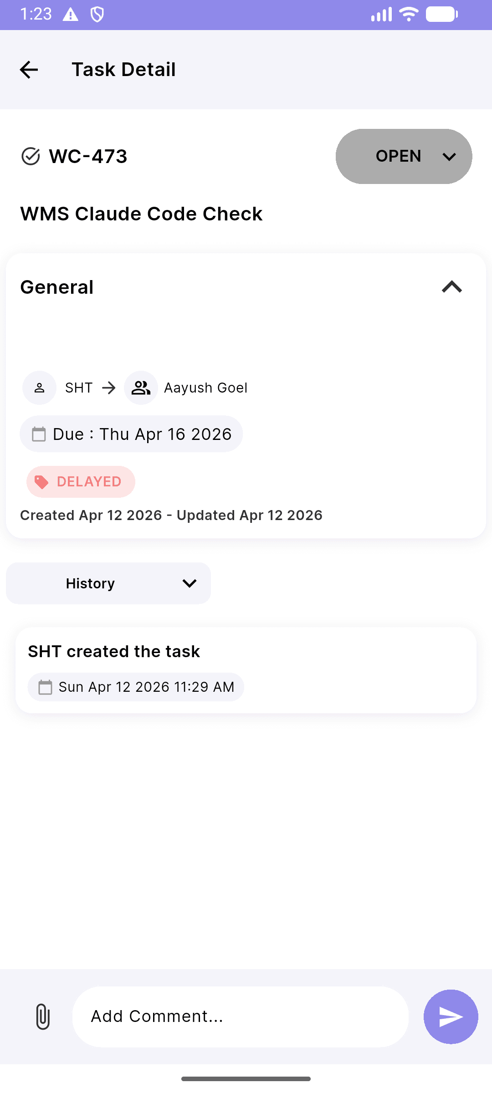Click the WMS Claude Code Check title
Image resolution: width=492 pixels, height=1093 pixels.
pos(141,214)
